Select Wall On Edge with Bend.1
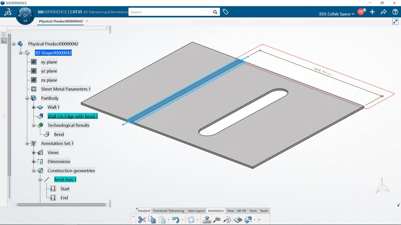The width and height of the screenshot is (401, 225). coord(73,116)
